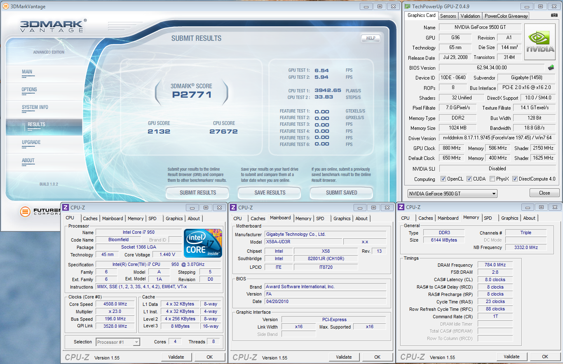Open the About tab in the middle CPU-Z window
The height and width of the screenshot is (364, 563).
[x=361, y=218]
